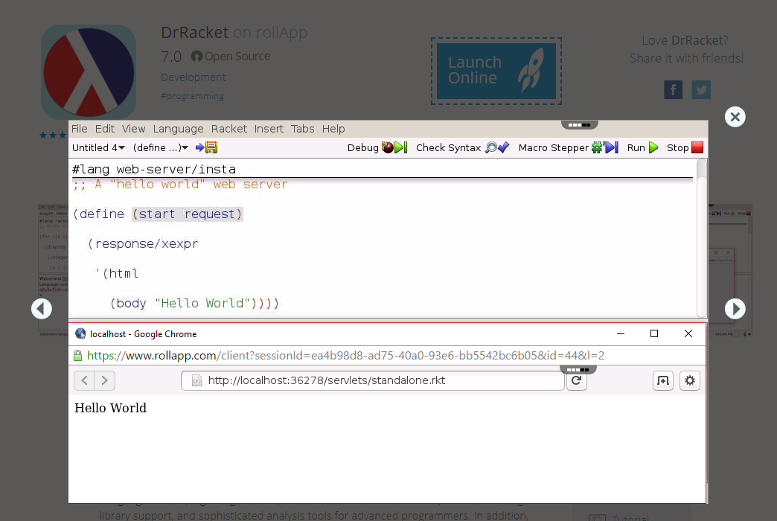Screen dimensions: 777x521
Task: Open the Development category link
Action: click(194, 77)
